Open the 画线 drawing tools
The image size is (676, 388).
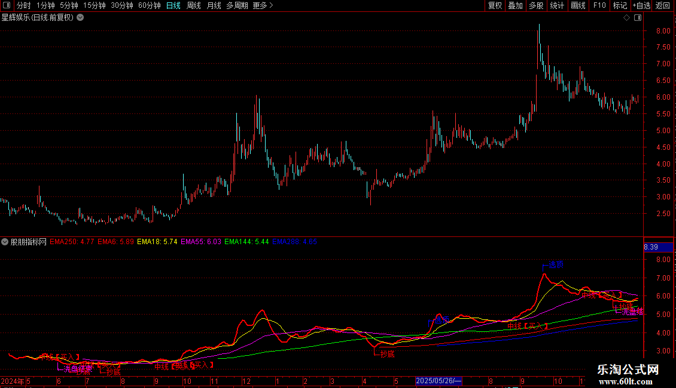tap(578, 5)
